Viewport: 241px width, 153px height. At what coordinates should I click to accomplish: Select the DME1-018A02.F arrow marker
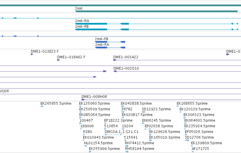click(x=58, y=60)
